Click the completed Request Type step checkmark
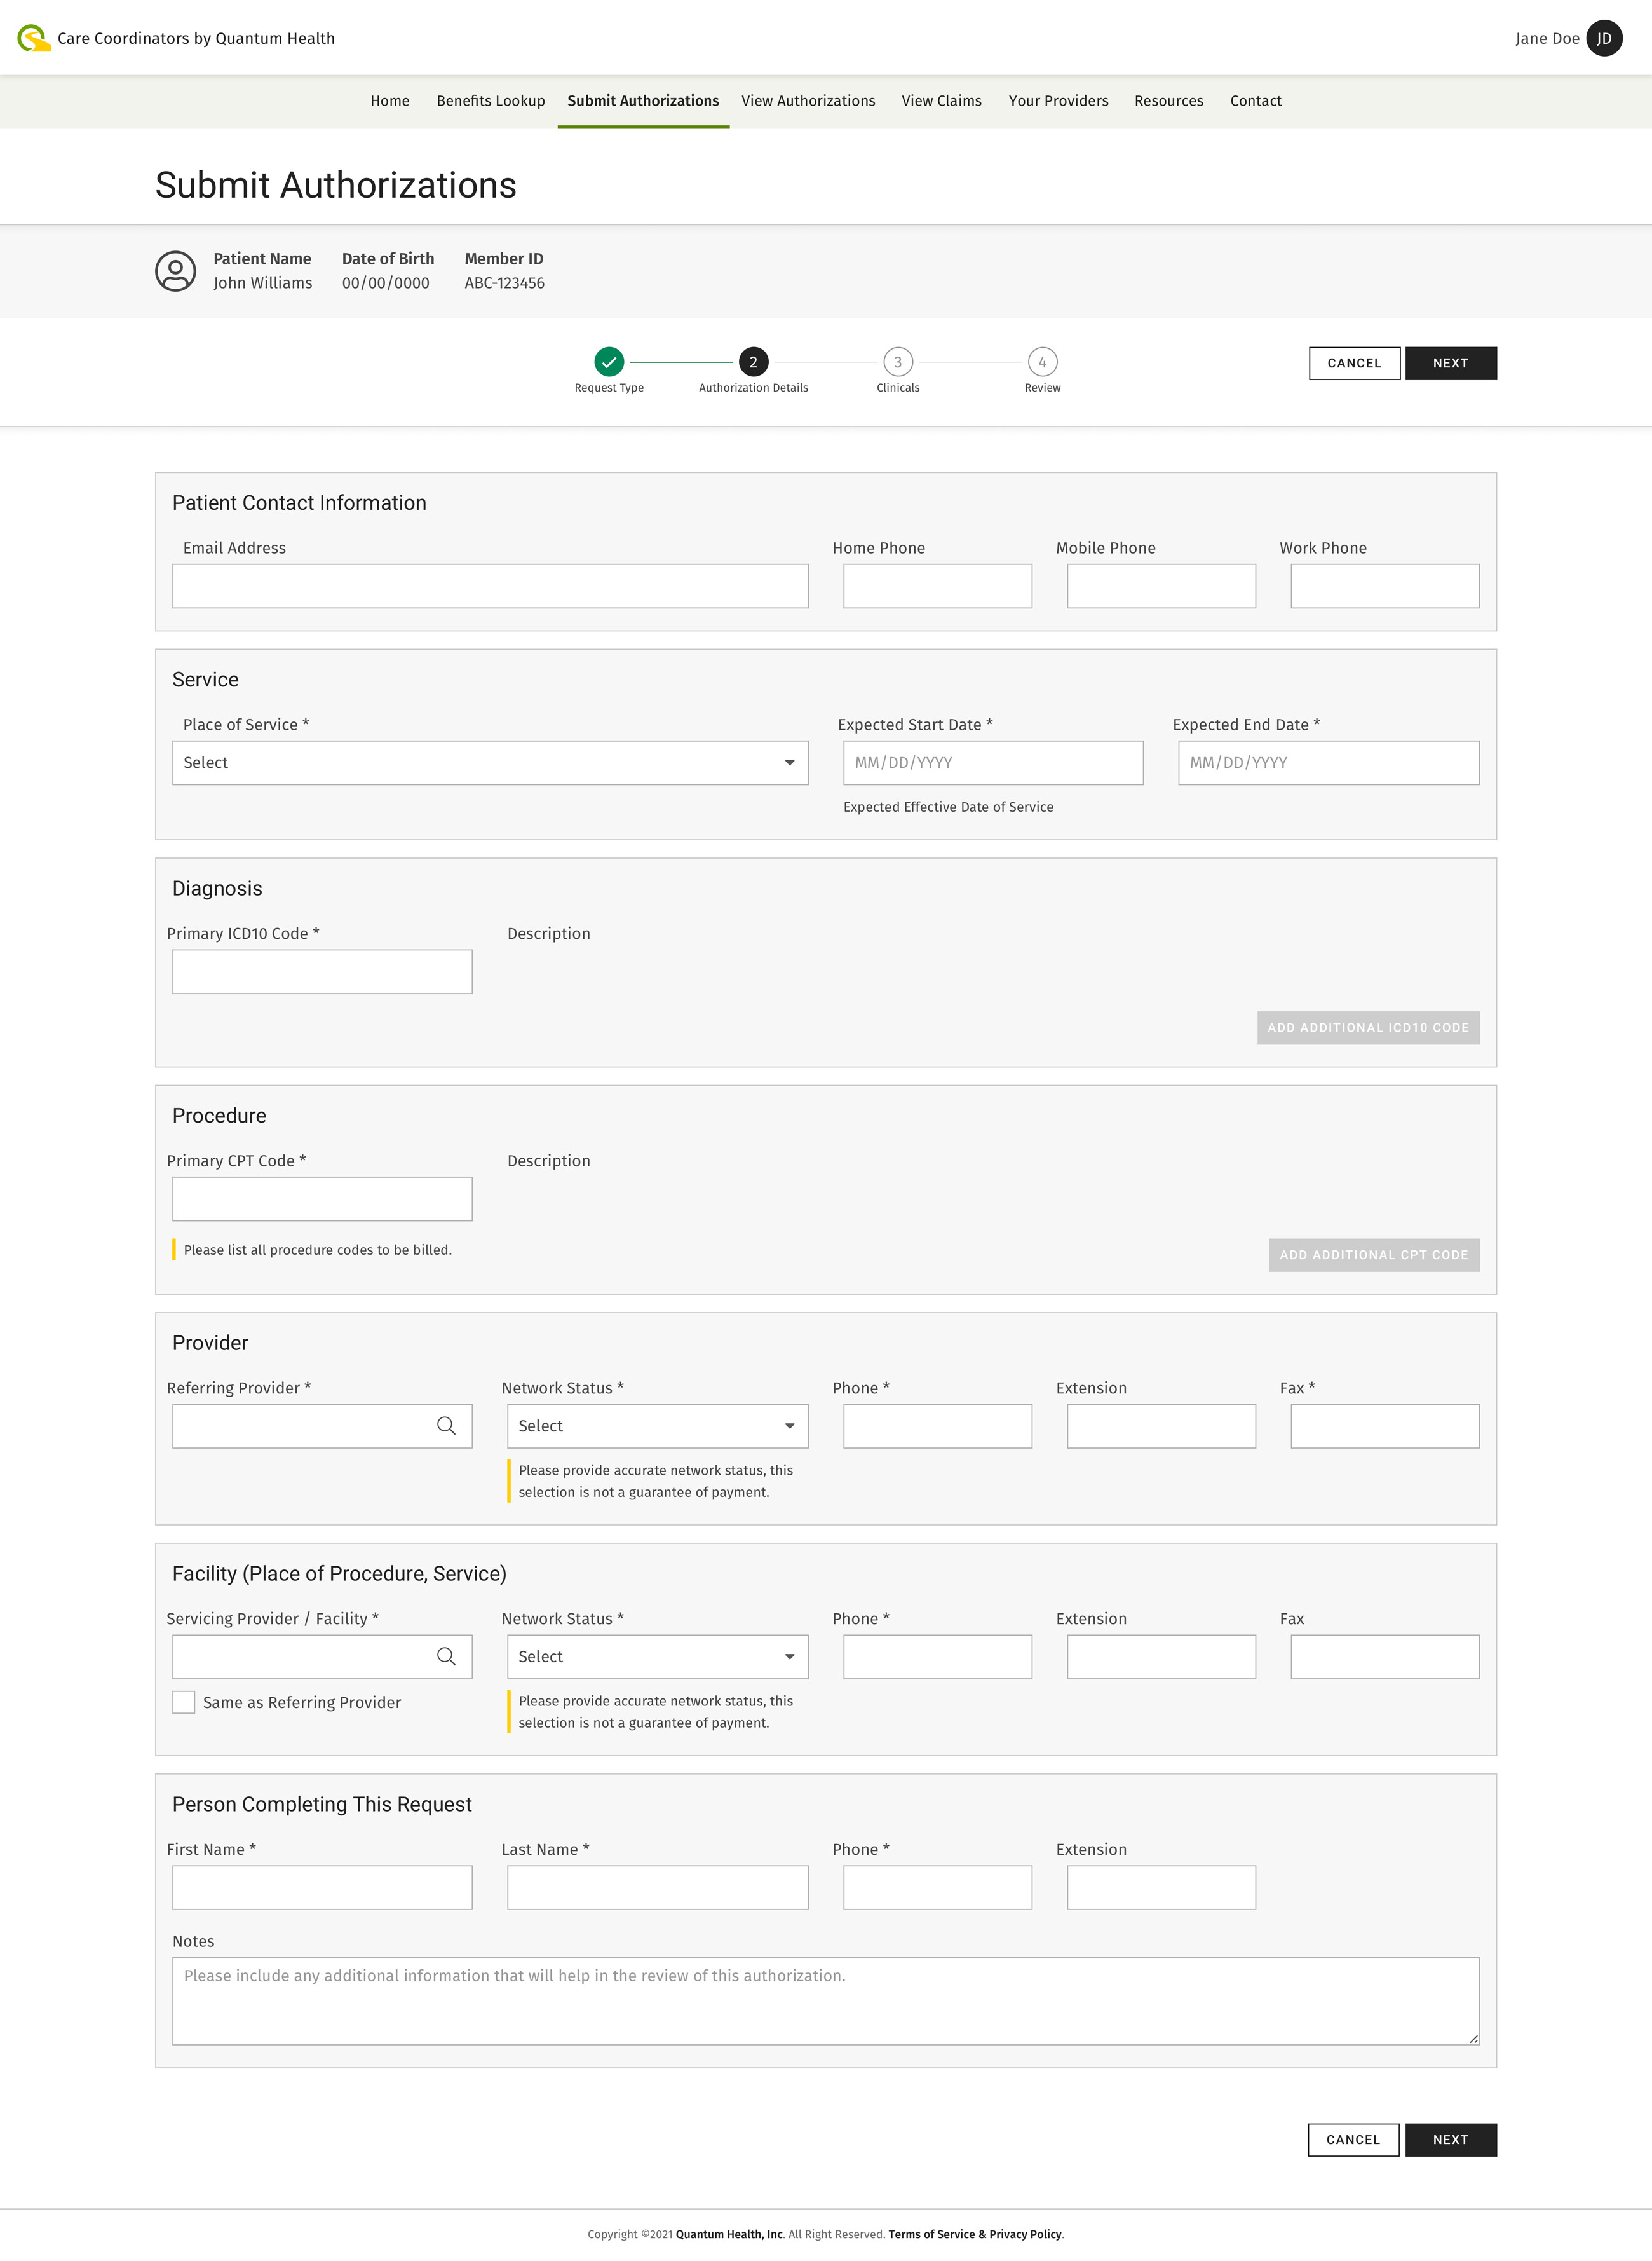 click(609, 362)
